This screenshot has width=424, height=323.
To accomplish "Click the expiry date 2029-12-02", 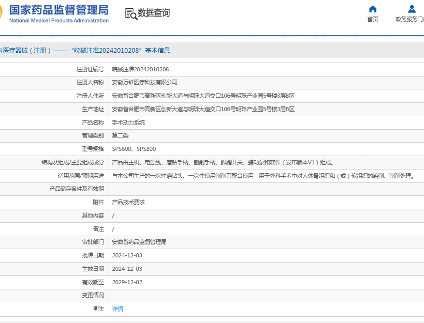I will click(x=127, y=282).
